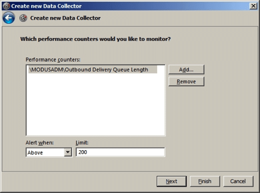The height and width of the screenshot is (193, 260).
Task: Focus the Limit field containing 200
Action: pyautogui.click(x=120, y=152)
